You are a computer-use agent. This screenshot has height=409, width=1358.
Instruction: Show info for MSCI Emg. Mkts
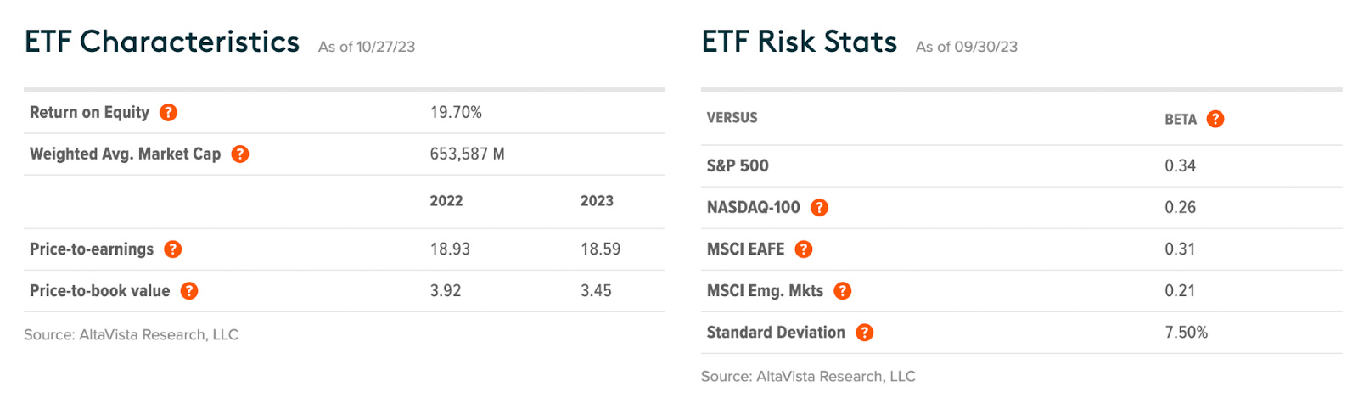[x=842, y=290]
